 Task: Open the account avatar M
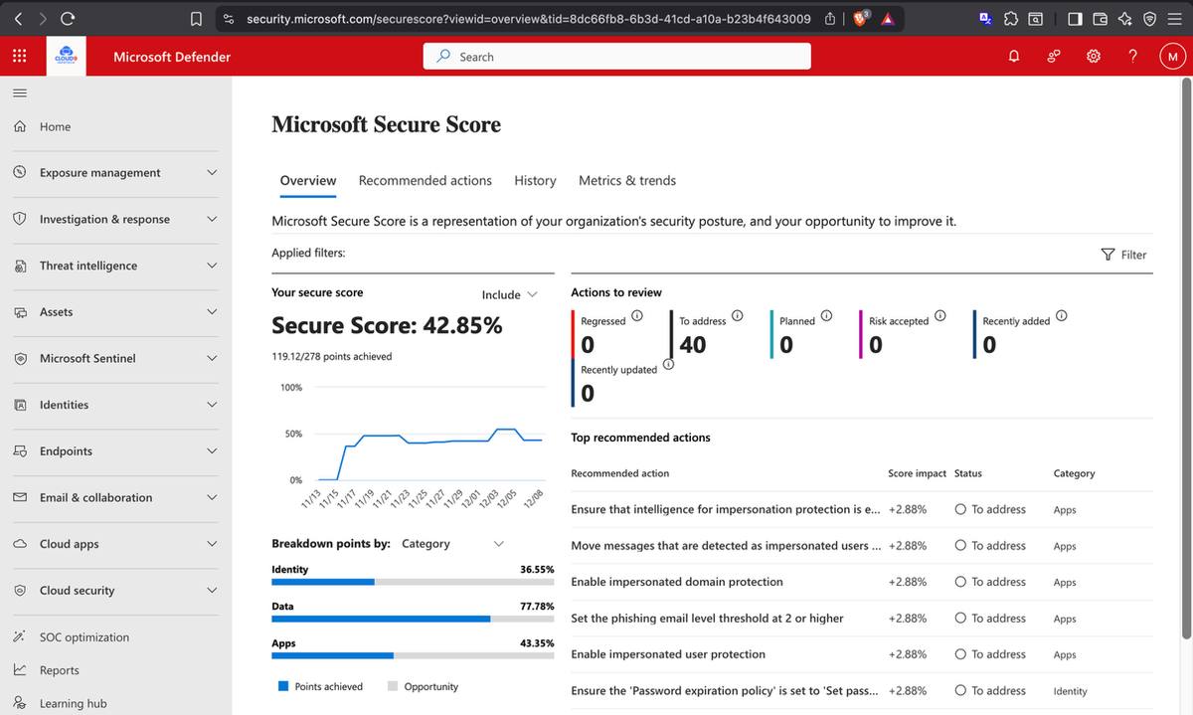[1172, 57]
